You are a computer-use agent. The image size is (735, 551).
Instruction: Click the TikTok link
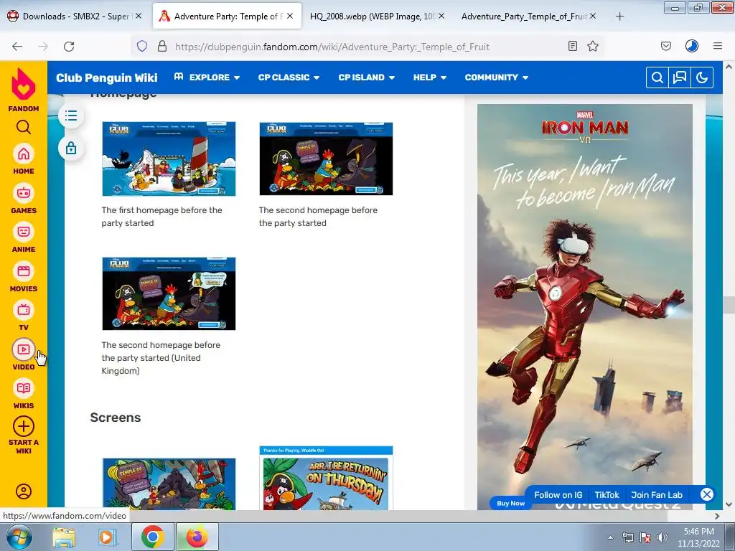[x=607, y=495]
